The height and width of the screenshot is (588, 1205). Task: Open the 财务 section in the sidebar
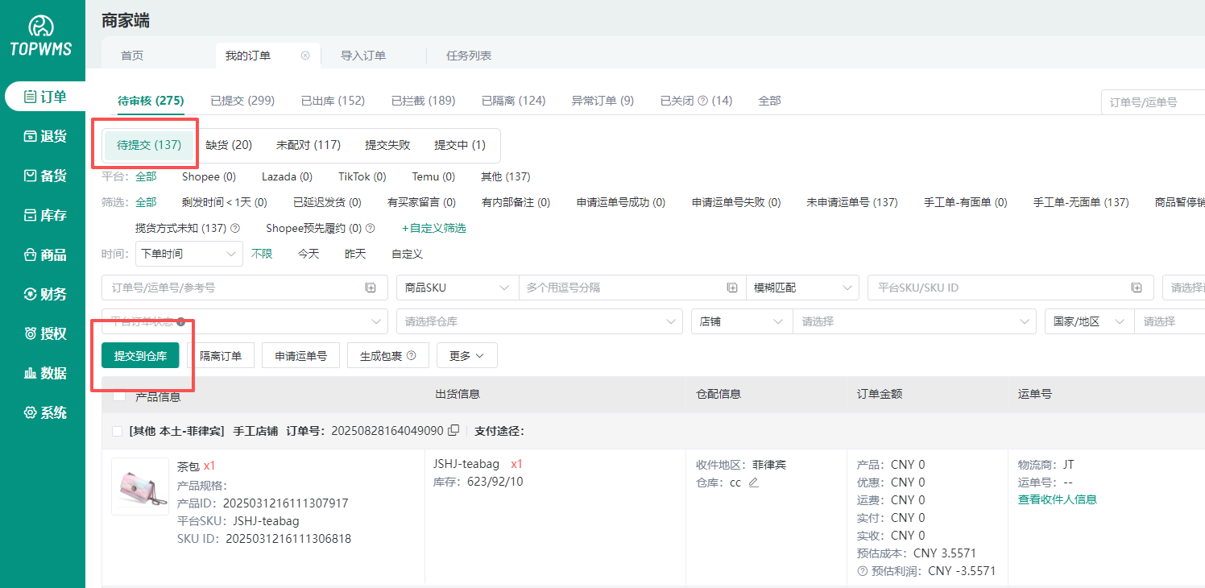click(44, 293)
